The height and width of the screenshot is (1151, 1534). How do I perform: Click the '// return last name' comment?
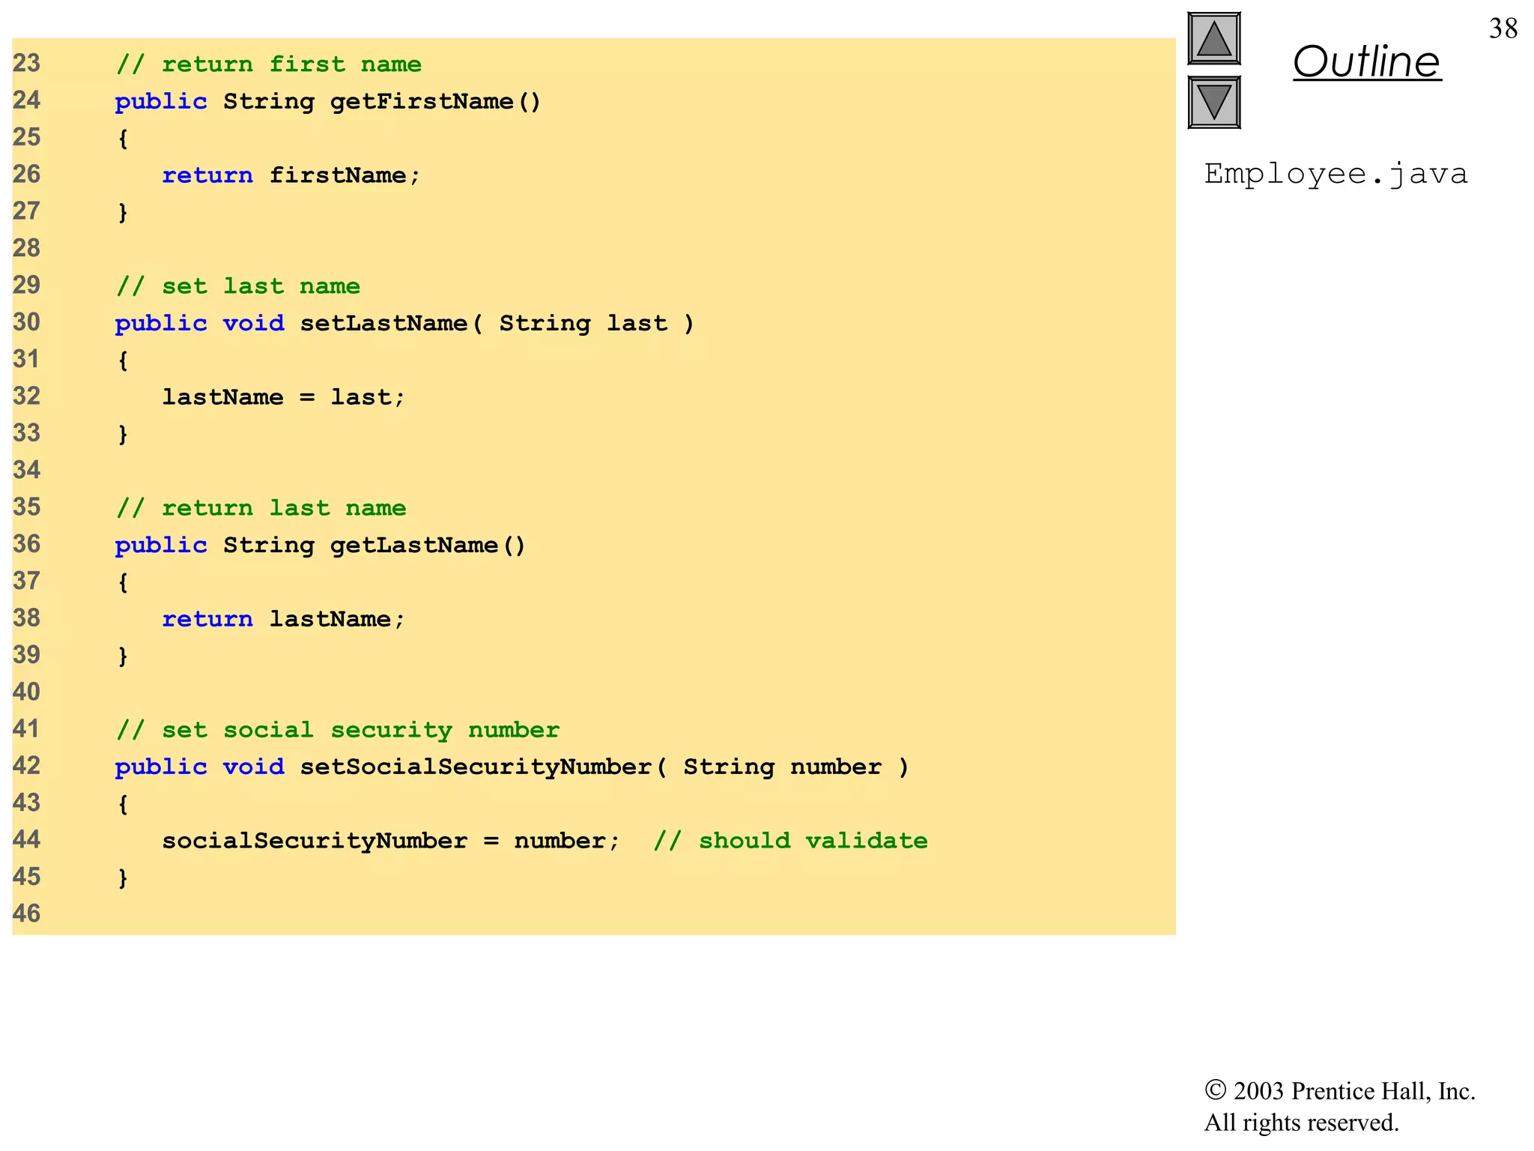pyautogui.click(x=261, y=508)
